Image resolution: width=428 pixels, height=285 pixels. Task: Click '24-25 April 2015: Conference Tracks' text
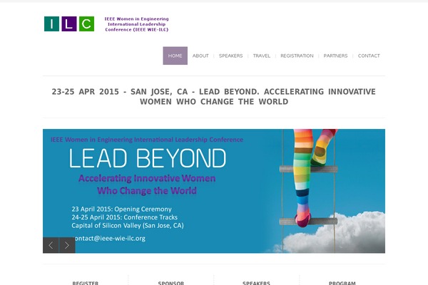[124, 217]
